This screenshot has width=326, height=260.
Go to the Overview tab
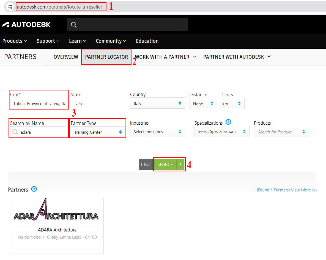pos(66,57)
